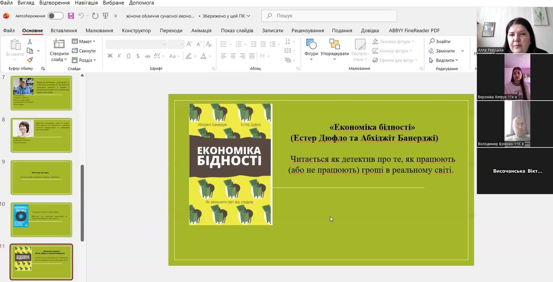This screenshot has width=553, height=282.
Task: Toggle the Автозбереження switch
Action: click(56, 16)
